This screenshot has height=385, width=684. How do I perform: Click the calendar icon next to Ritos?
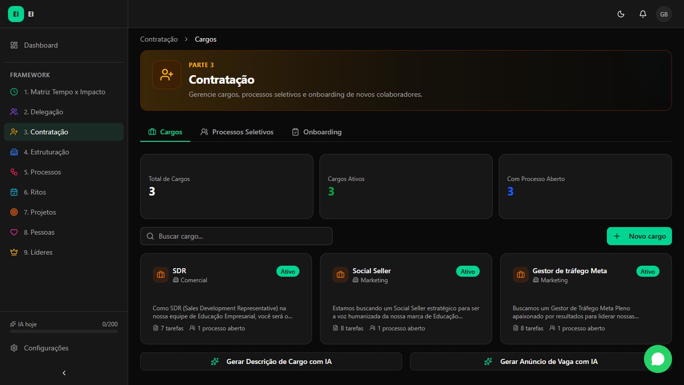[14, 192]
